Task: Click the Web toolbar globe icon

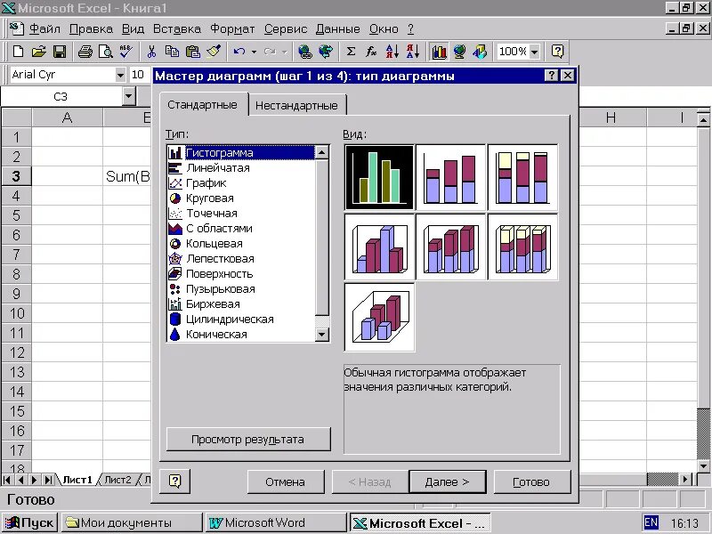Action: [326, 52]
